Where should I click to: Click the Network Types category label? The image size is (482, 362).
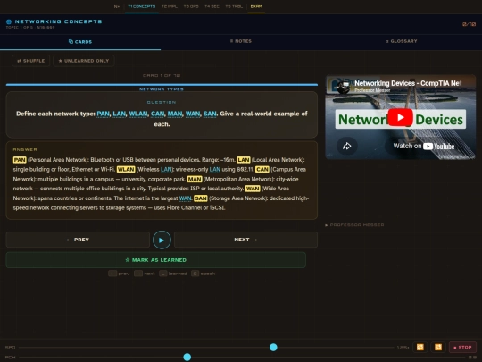pos(162,89)
